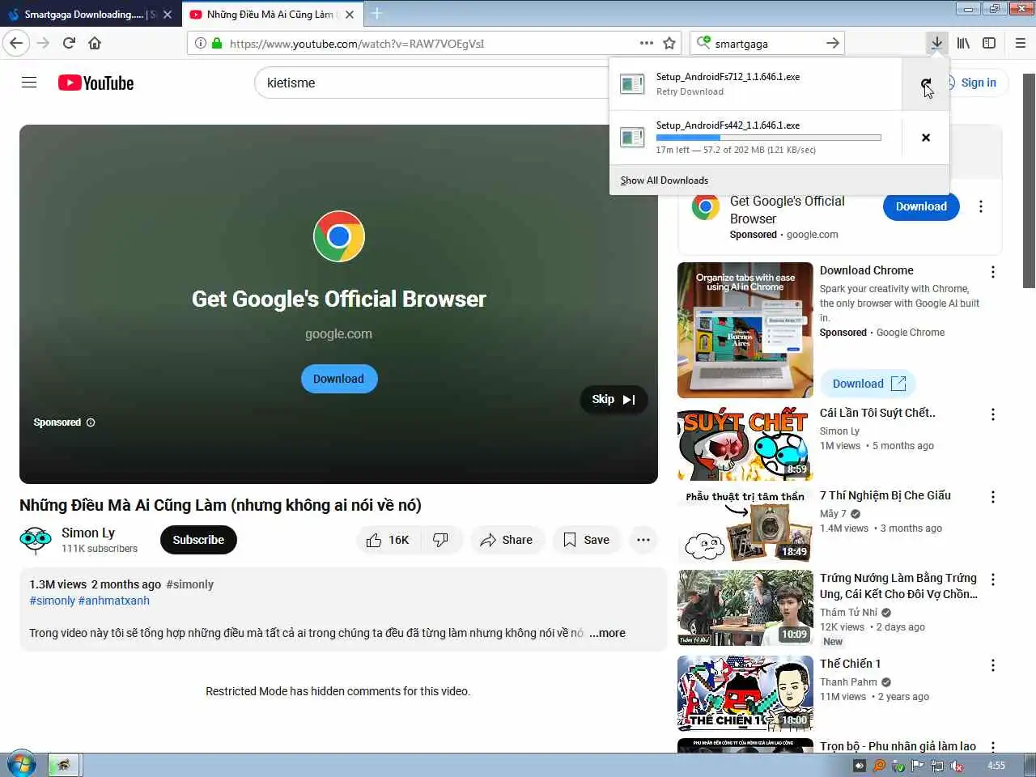1036x777 pixels.
Task: Open a new tab with plus button
Action: click(376, 14)
